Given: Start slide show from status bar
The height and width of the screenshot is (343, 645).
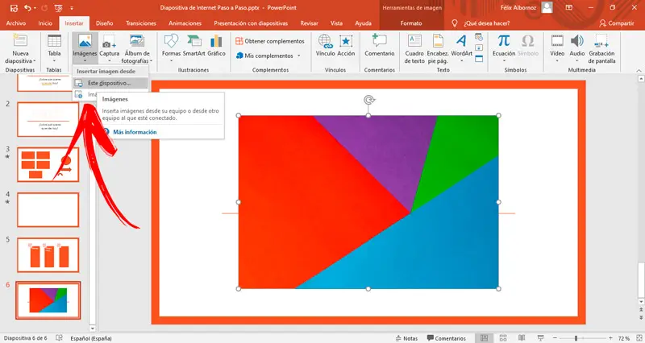Looking at the screenshot, I should pyautogui.click(x=540, y=338).
